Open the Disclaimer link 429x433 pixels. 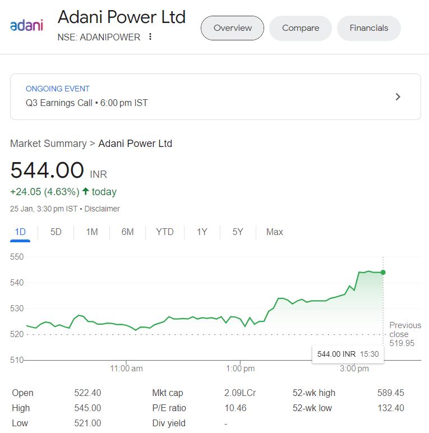(x=102, y=209)
